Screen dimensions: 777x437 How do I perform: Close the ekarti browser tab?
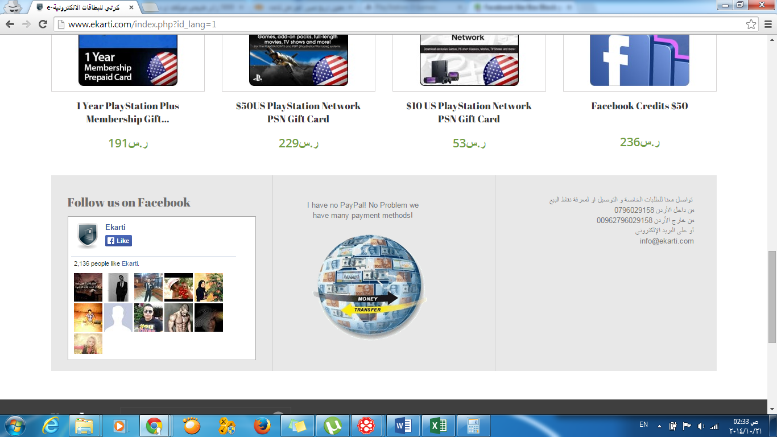(x=130, y=7)
